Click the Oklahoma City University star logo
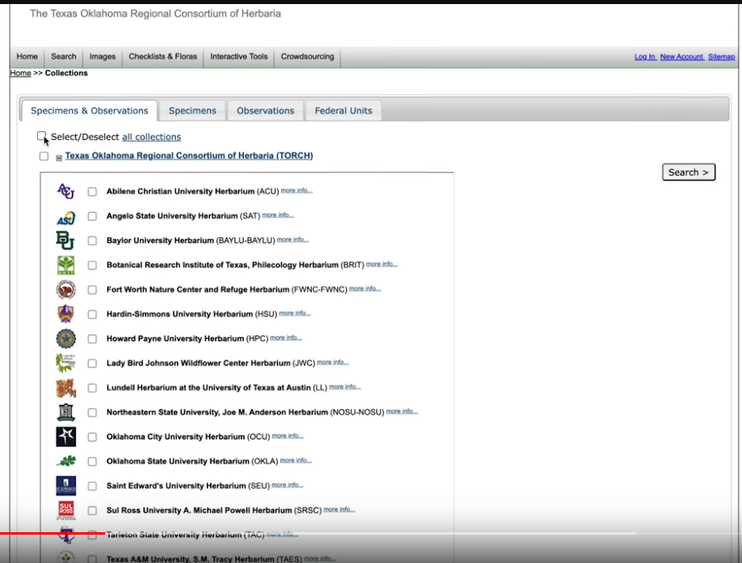The width and height of the screenshot is (742, 563). click(x=66, y=437)
